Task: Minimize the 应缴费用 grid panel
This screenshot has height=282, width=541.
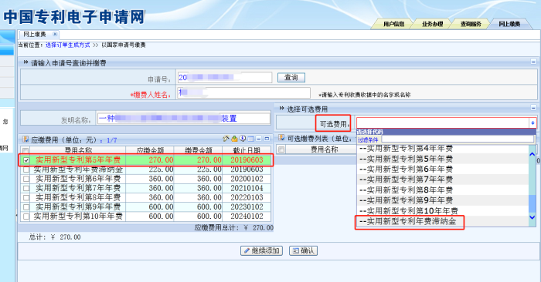Action: click(x=259, y=139)
